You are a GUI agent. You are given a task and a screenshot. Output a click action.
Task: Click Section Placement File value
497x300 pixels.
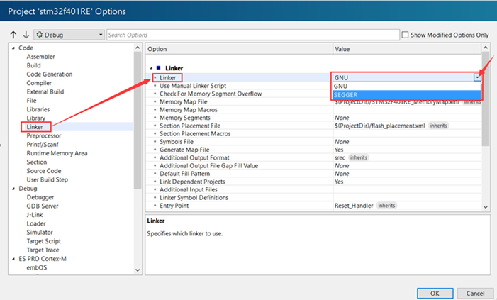pos(379,126)
